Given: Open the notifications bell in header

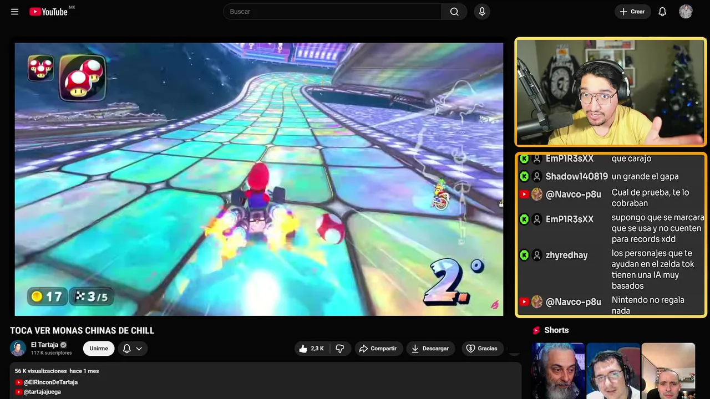Looking at the screenshot, I should (662, 12).
